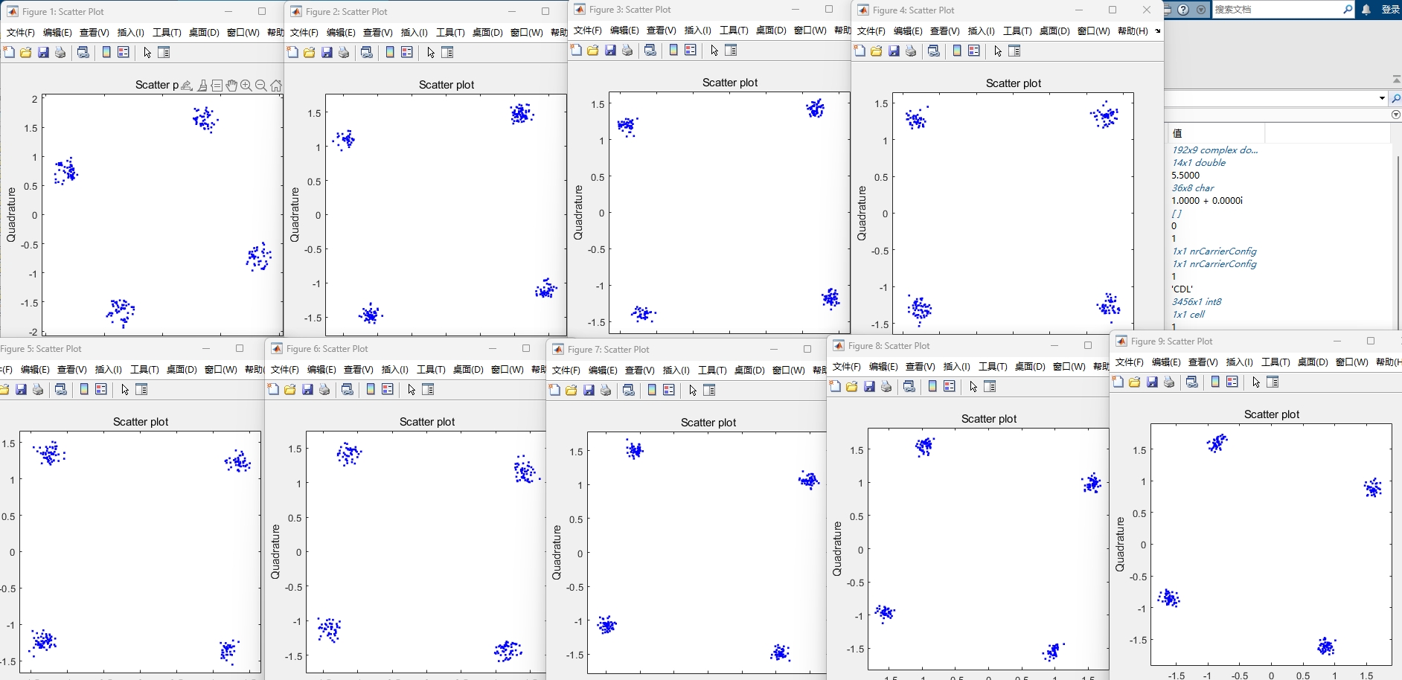This screenshot has height=680, width=1402.
Task: Click the MATLAB help question mark button
Action: click(x=1184, y=10)
